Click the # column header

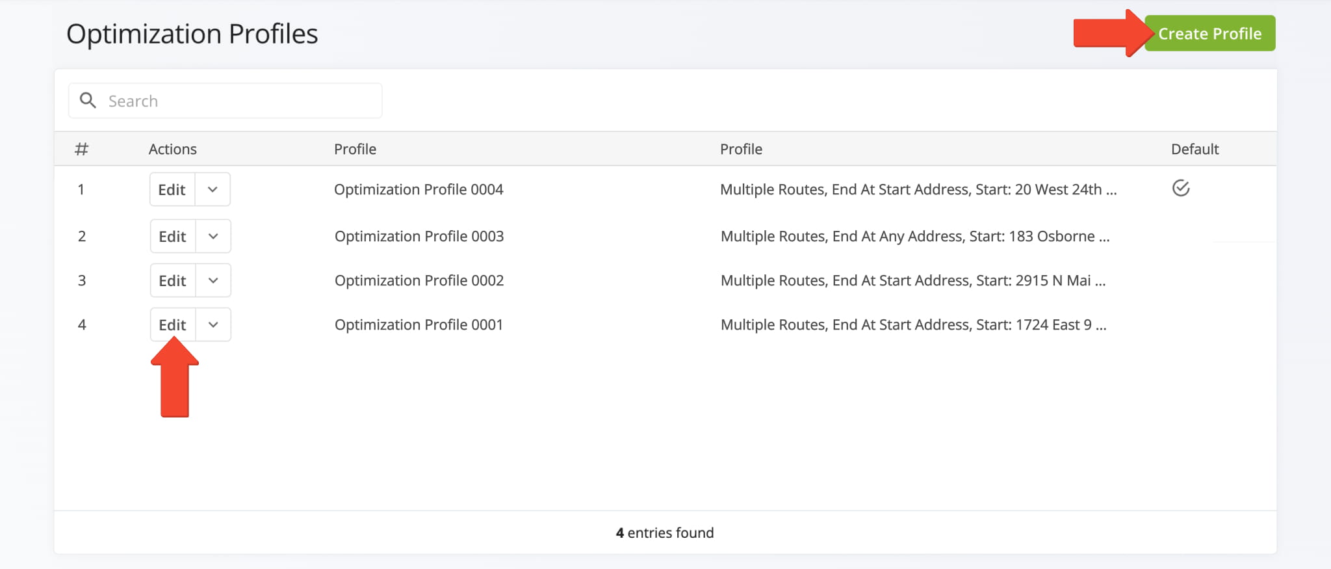pos(81,150)
